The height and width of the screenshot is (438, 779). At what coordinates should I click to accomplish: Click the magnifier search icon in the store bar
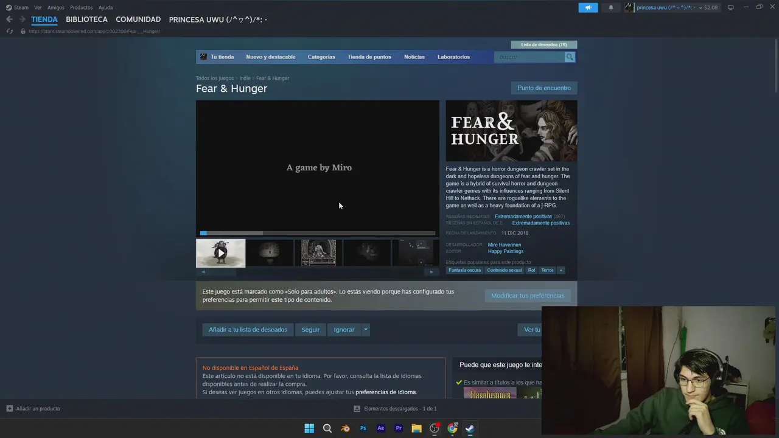[570, 57]
